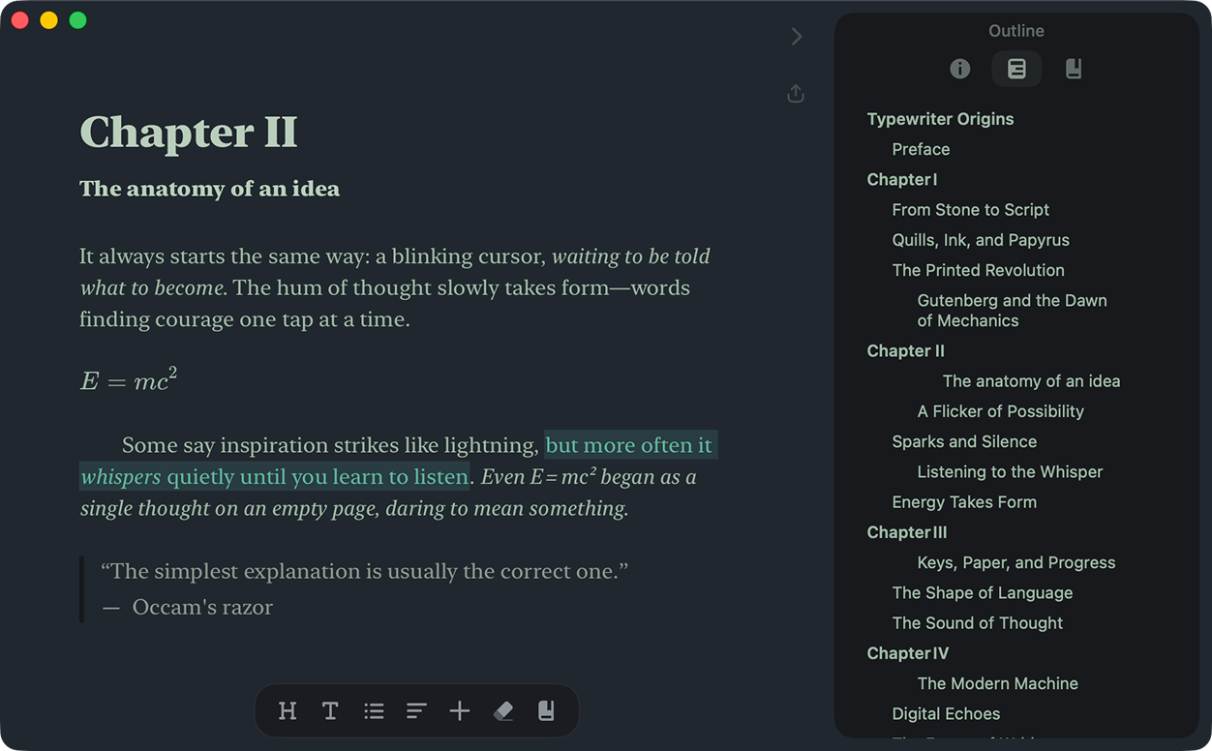Screen dimensions: 1212x751
Task: Switch to the Outline list tab
Action: coord(1016,69)
